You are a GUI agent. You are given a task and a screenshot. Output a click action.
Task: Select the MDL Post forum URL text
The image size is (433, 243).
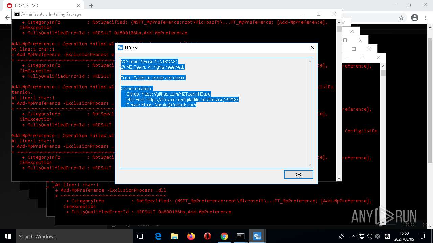pos(193,99)
